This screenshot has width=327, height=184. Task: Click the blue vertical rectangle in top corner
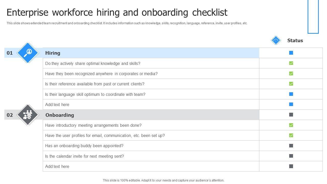[313, 17]
